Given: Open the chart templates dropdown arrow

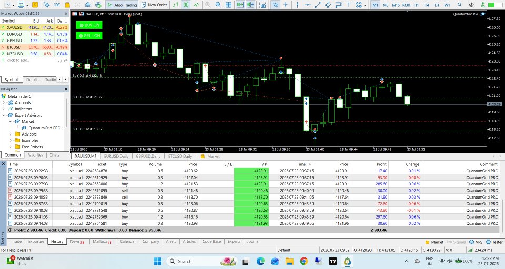Looking at the screenshot, I should tap(27, 5).
